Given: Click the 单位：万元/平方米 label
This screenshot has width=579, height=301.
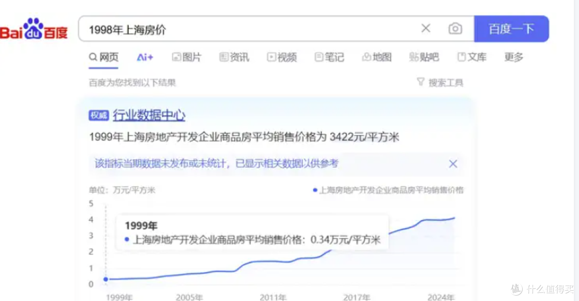Looking at the screenshot, I should (122, 190).
